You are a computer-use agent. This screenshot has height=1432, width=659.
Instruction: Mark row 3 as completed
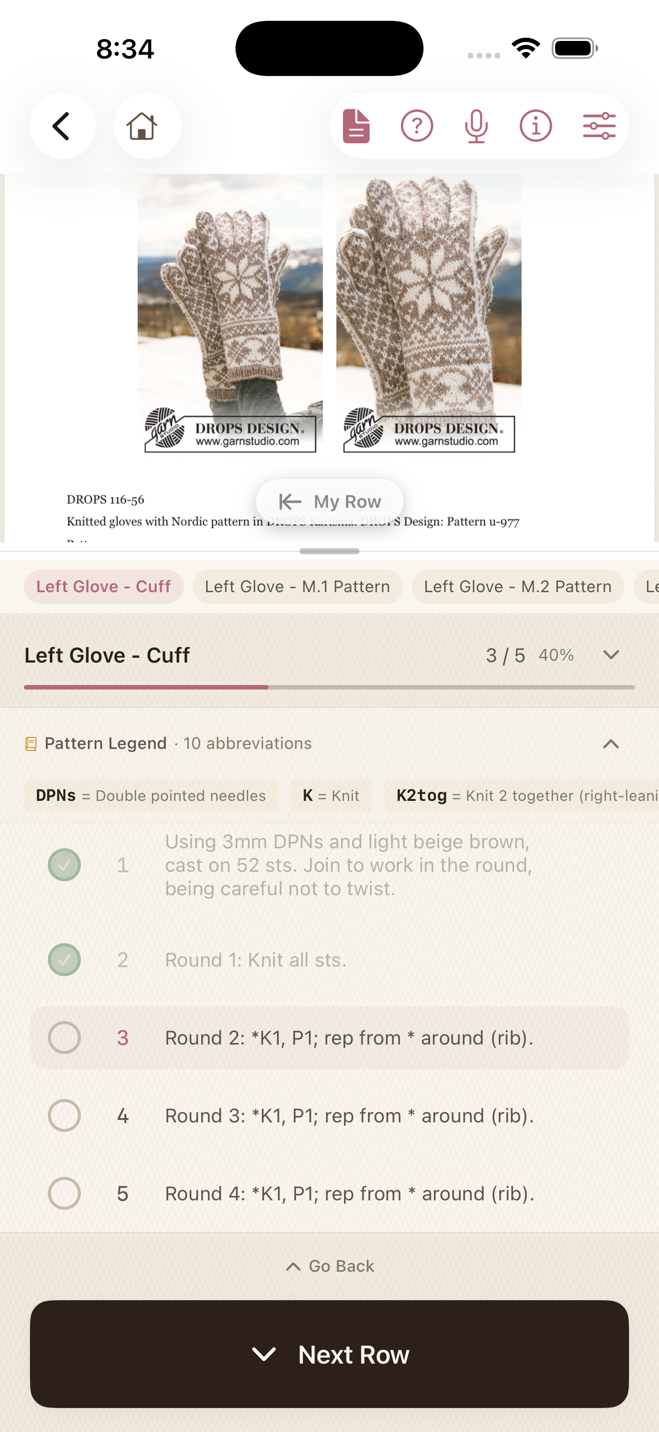64,1038
